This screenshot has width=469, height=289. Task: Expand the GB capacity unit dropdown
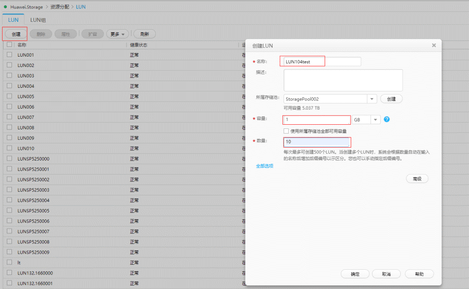376,120
